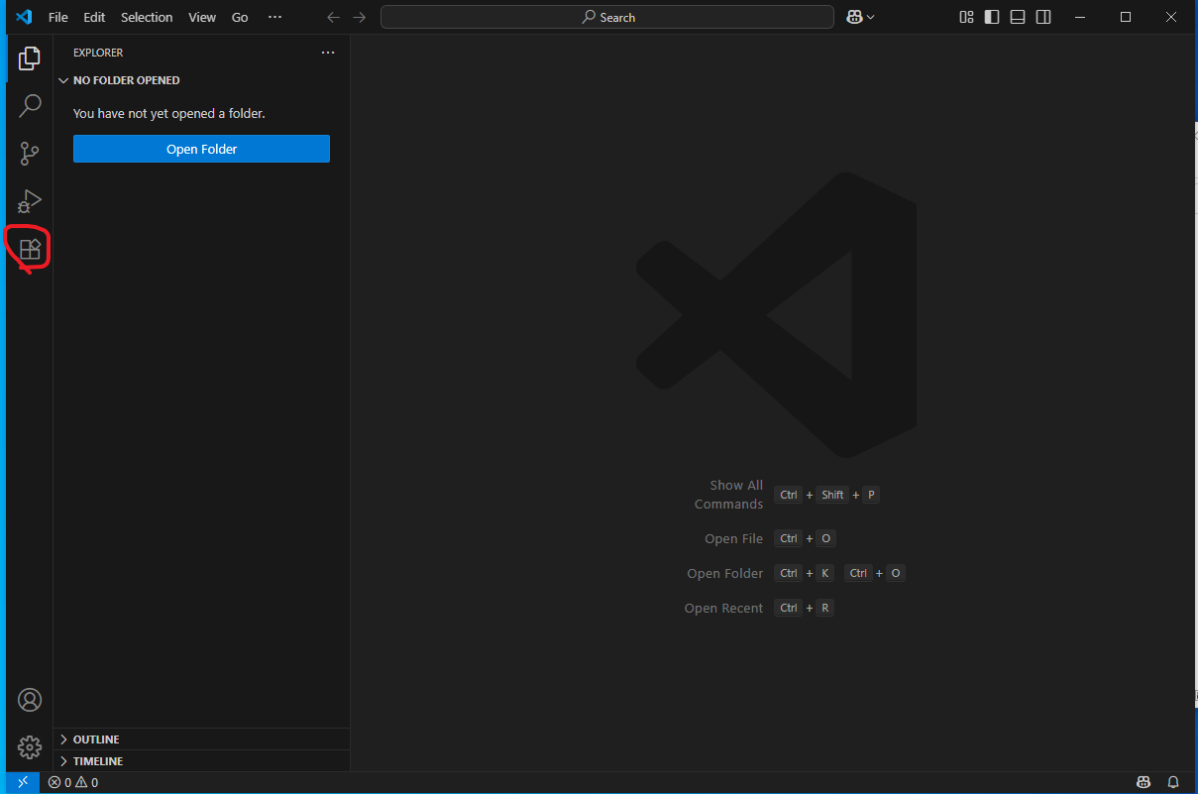Open the Accounts menu icon
This screenshot has width=1198, height=794.
pyautogui.click(x=30, y=700)
